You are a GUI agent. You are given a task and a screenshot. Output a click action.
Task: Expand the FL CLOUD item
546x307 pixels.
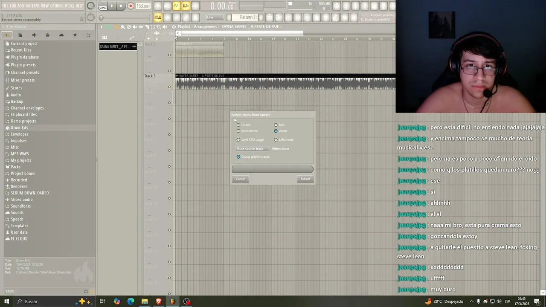click(x=19, y=239)
